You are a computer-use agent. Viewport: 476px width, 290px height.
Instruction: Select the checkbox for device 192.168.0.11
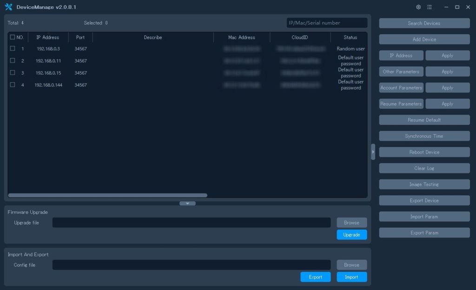tap(13, 61)
